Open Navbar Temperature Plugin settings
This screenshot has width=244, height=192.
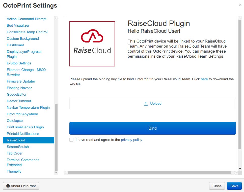pos(28,107)
